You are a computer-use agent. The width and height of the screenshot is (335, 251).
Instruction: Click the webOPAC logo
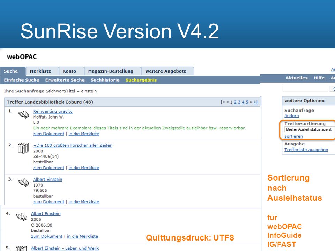pyautogui.click(x=22, y=57)
